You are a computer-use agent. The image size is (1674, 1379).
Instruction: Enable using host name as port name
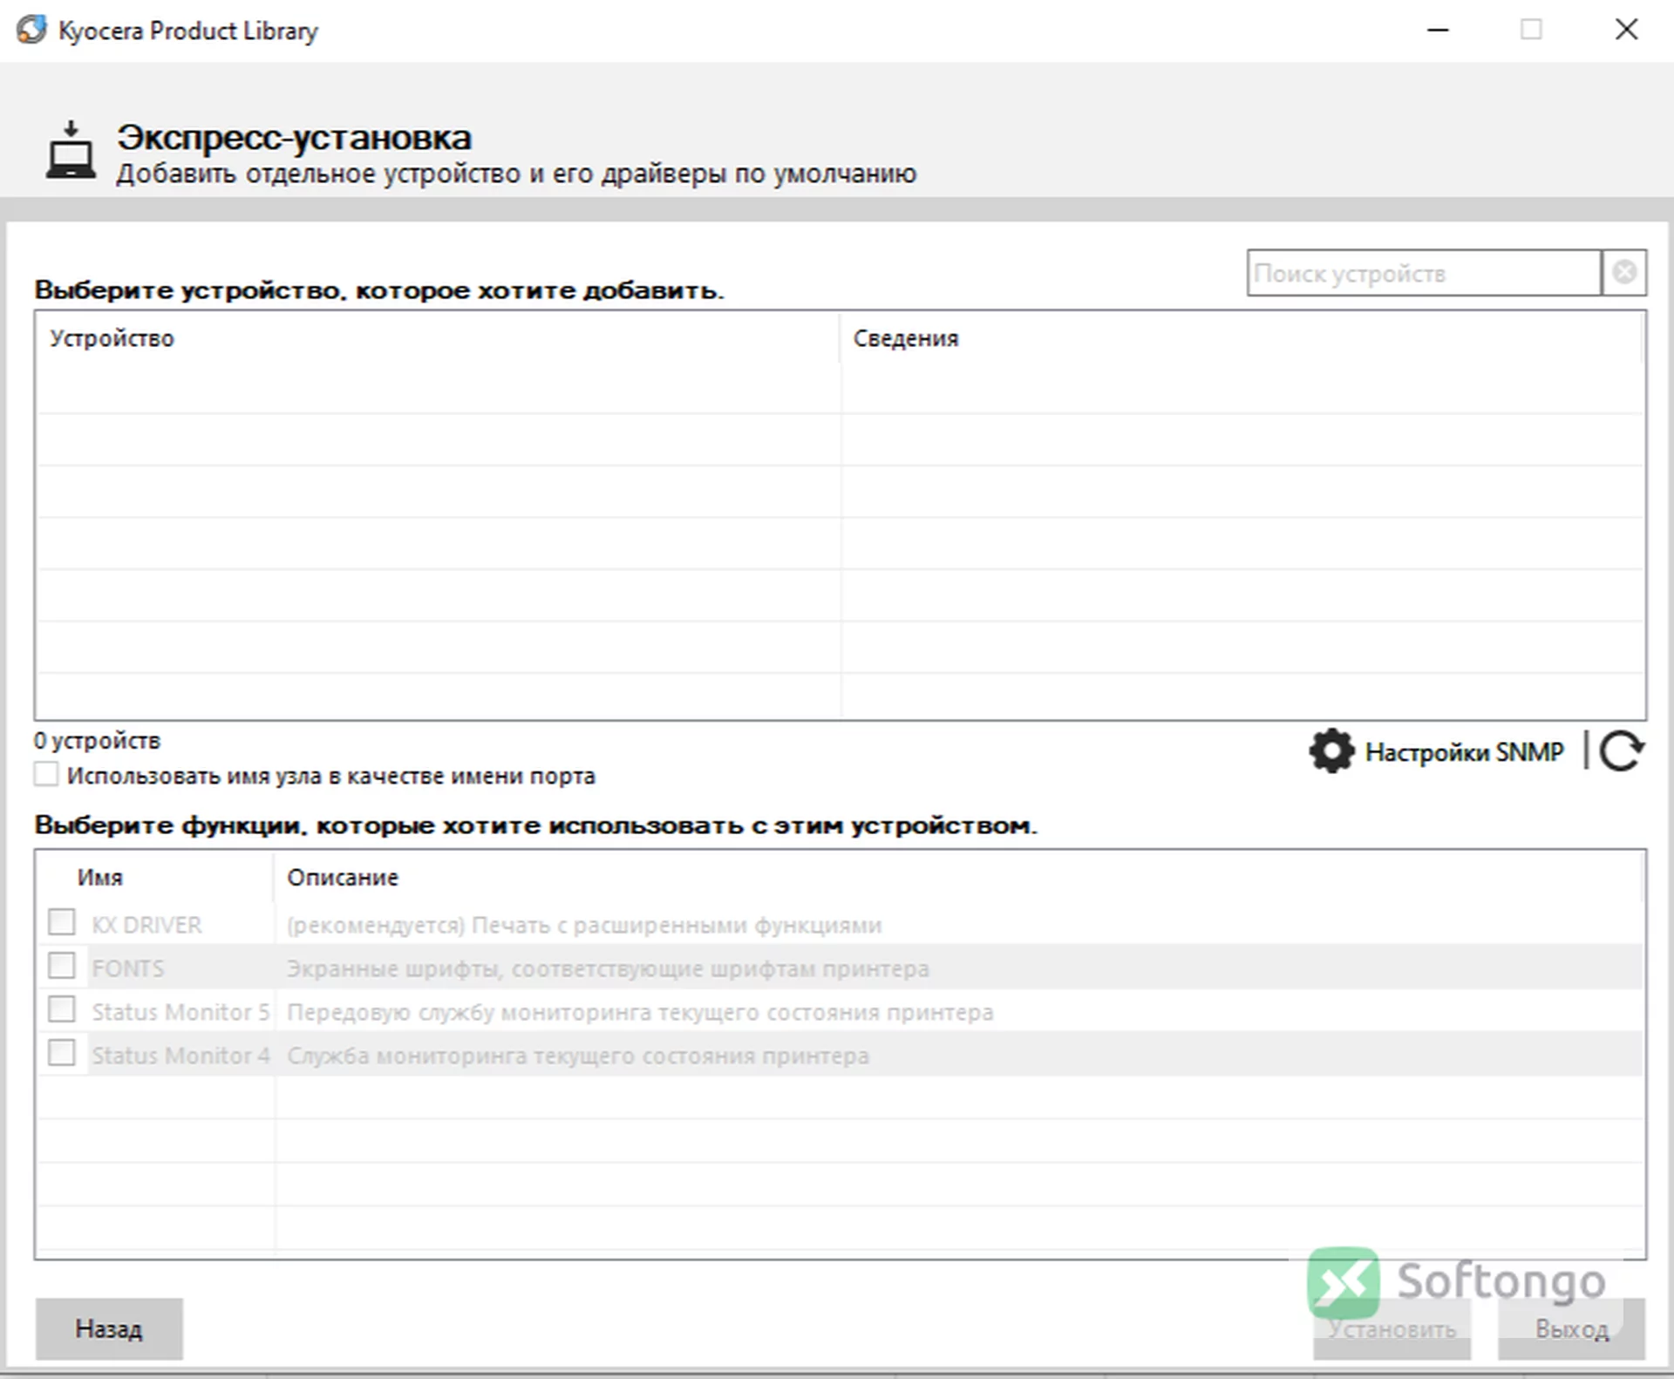(x=46, y=774)
